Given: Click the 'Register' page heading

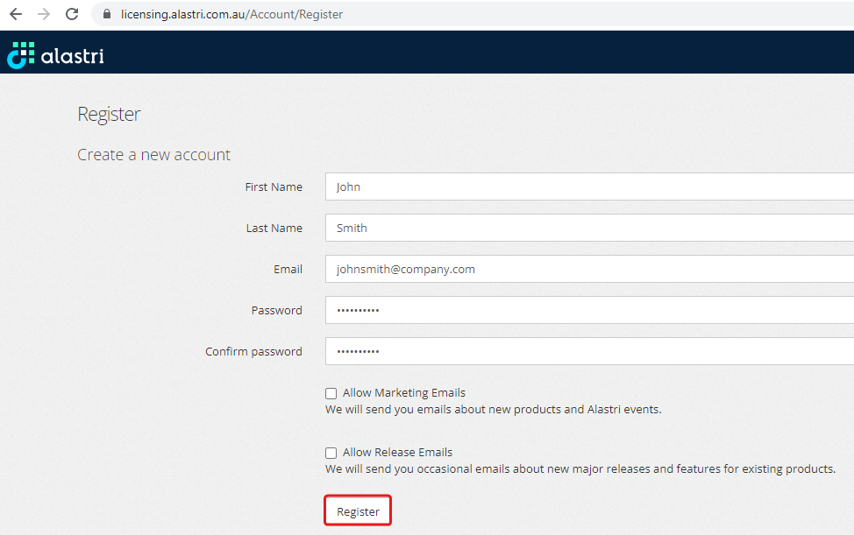Looking at the screenshot, I should click(x=109, y=115).
